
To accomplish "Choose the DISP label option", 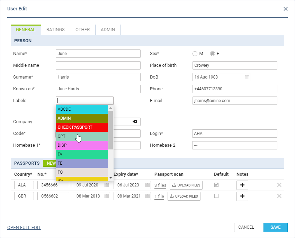I will (x=82, y=145).
